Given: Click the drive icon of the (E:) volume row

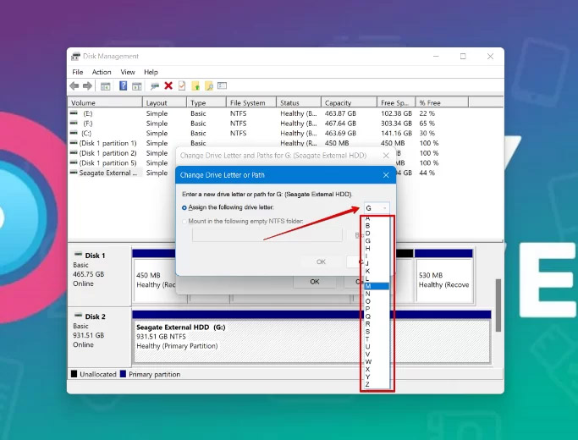Looking at the screenshot, I should (74, 113).
